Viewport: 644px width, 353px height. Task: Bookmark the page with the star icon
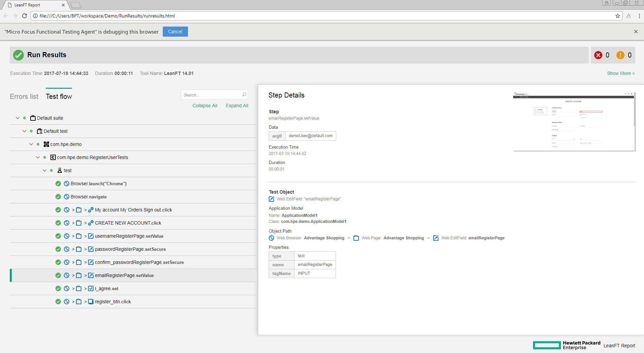[617, 16]
